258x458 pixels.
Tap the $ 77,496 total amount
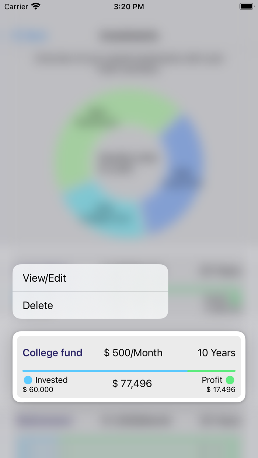[x=132, y=384]
